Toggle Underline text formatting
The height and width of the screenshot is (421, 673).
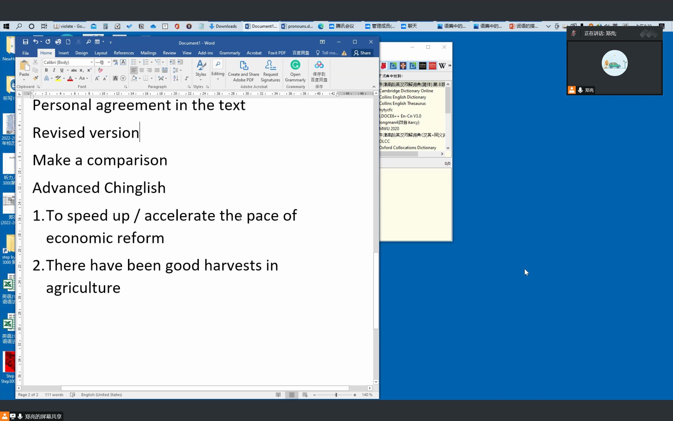coord(62,70)
